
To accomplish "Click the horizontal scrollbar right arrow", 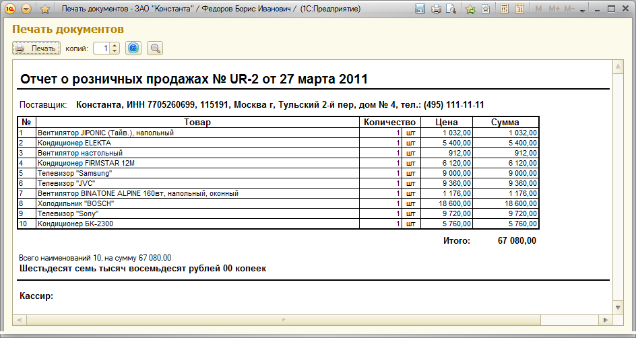I will tap(606, 320).
